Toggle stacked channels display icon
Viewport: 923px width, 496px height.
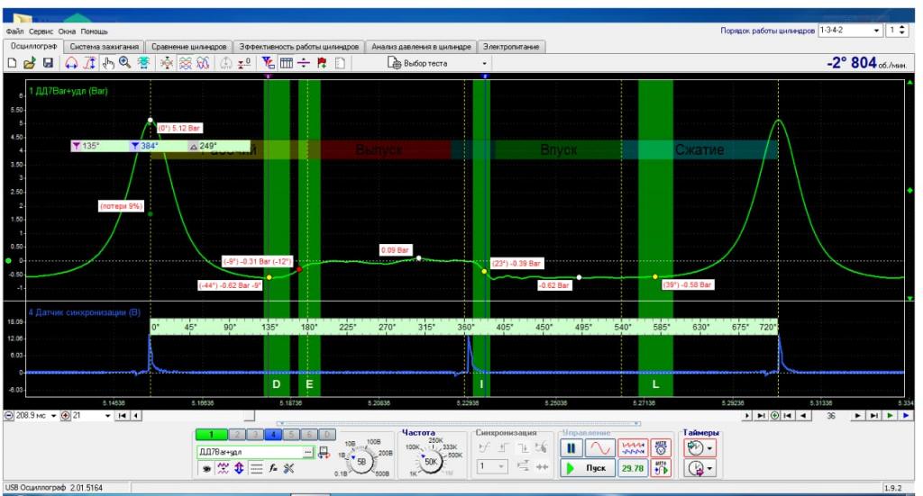[186, 63]
